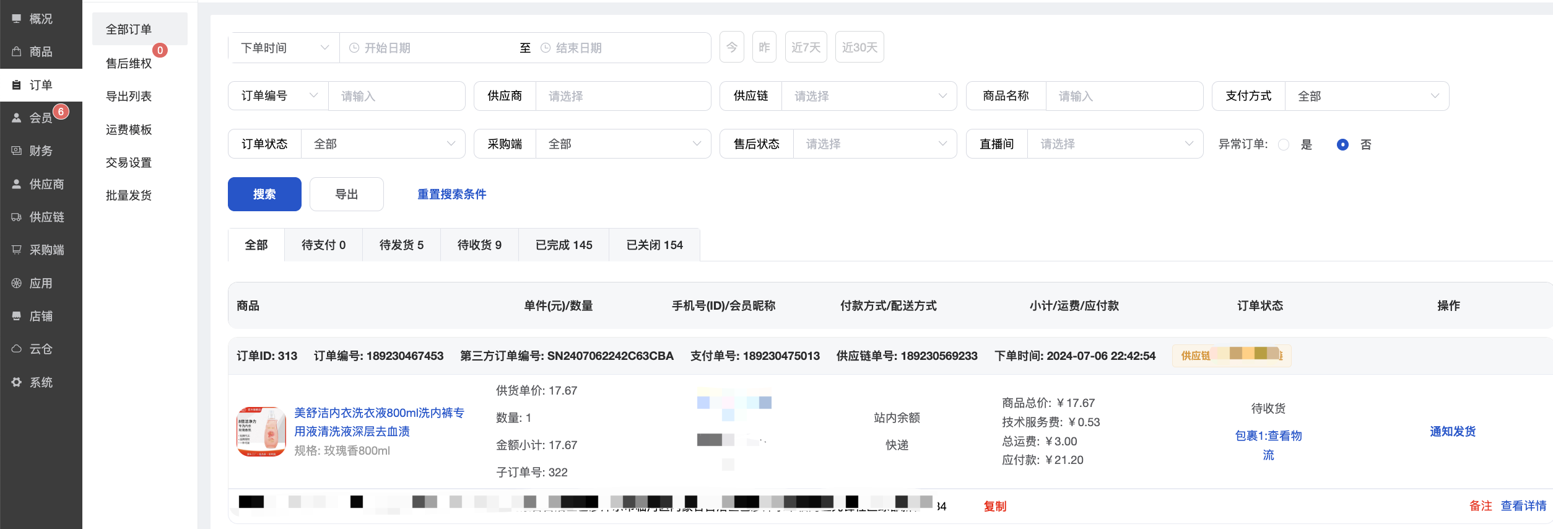
Task: Open the 采购端 cart icon in sidebar
Action: point(17,250)
